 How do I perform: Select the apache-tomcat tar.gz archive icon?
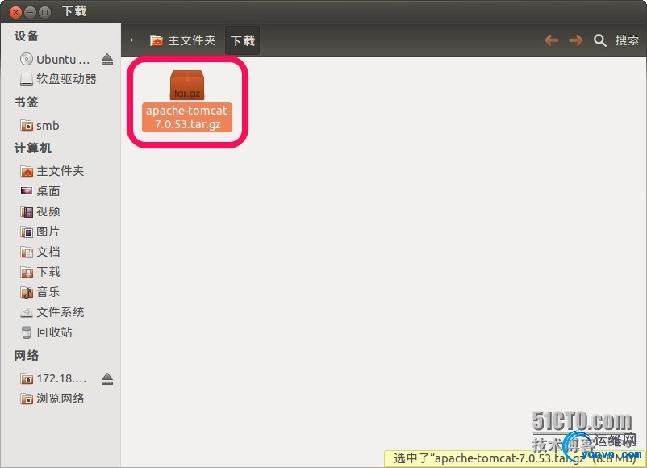187,85
